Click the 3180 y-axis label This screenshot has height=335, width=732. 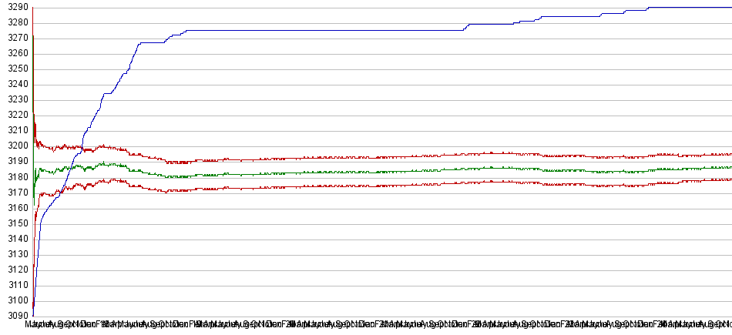(15, 177)
